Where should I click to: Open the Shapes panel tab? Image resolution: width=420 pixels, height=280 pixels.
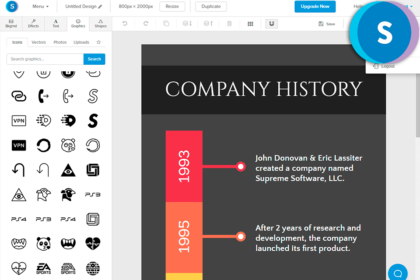point(101,24)
